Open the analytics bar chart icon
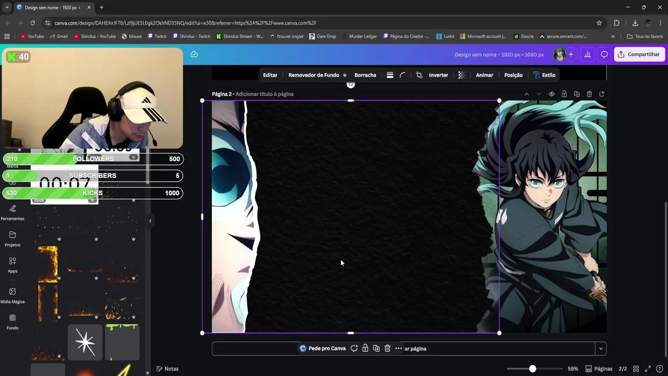The height and width of the screenshot is (376, 668). click(x=588, y=54)
